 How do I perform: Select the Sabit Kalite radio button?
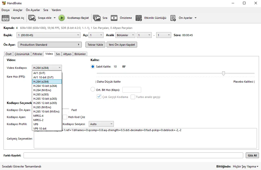point(93,67)
